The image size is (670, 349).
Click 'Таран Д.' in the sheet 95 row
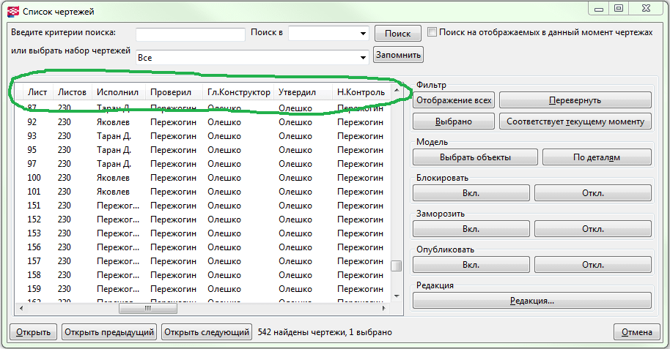[114, 150]
